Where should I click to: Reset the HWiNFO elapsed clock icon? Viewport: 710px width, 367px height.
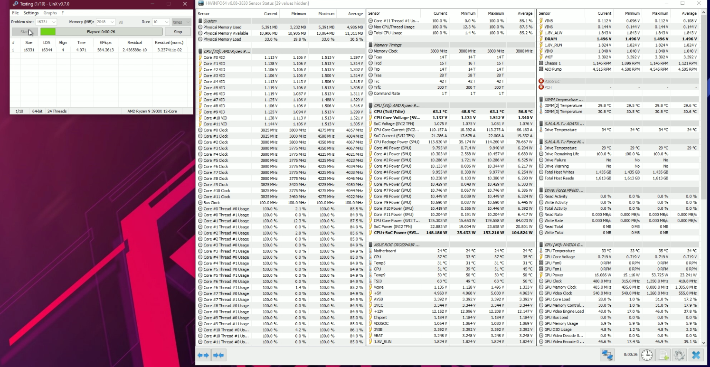(646, 355)
